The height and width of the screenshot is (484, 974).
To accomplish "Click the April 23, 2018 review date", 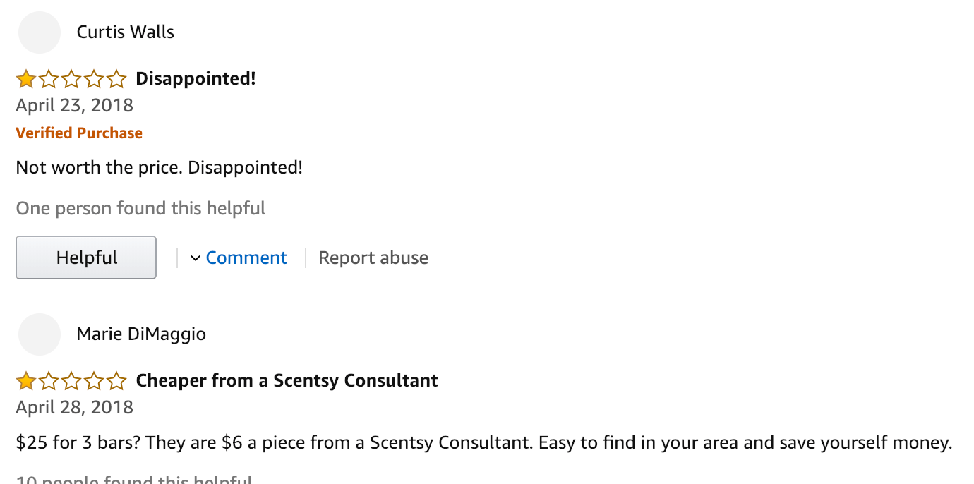I will (x=74, y=105).
